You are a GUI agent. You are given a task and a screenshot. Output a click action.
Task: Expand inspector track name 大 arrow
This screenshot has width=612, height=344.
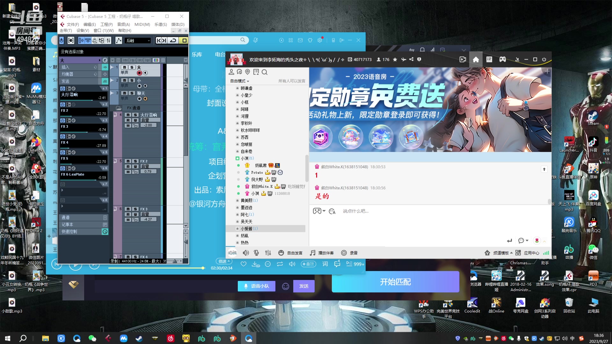coord(100,60)
